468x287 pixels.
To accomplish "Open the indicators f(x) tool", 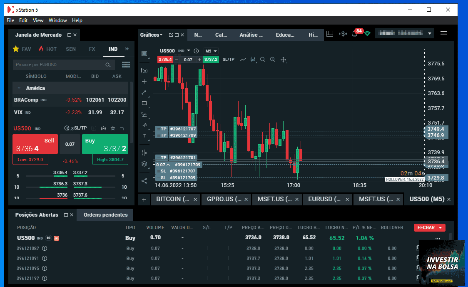I will tap(144, 70).
